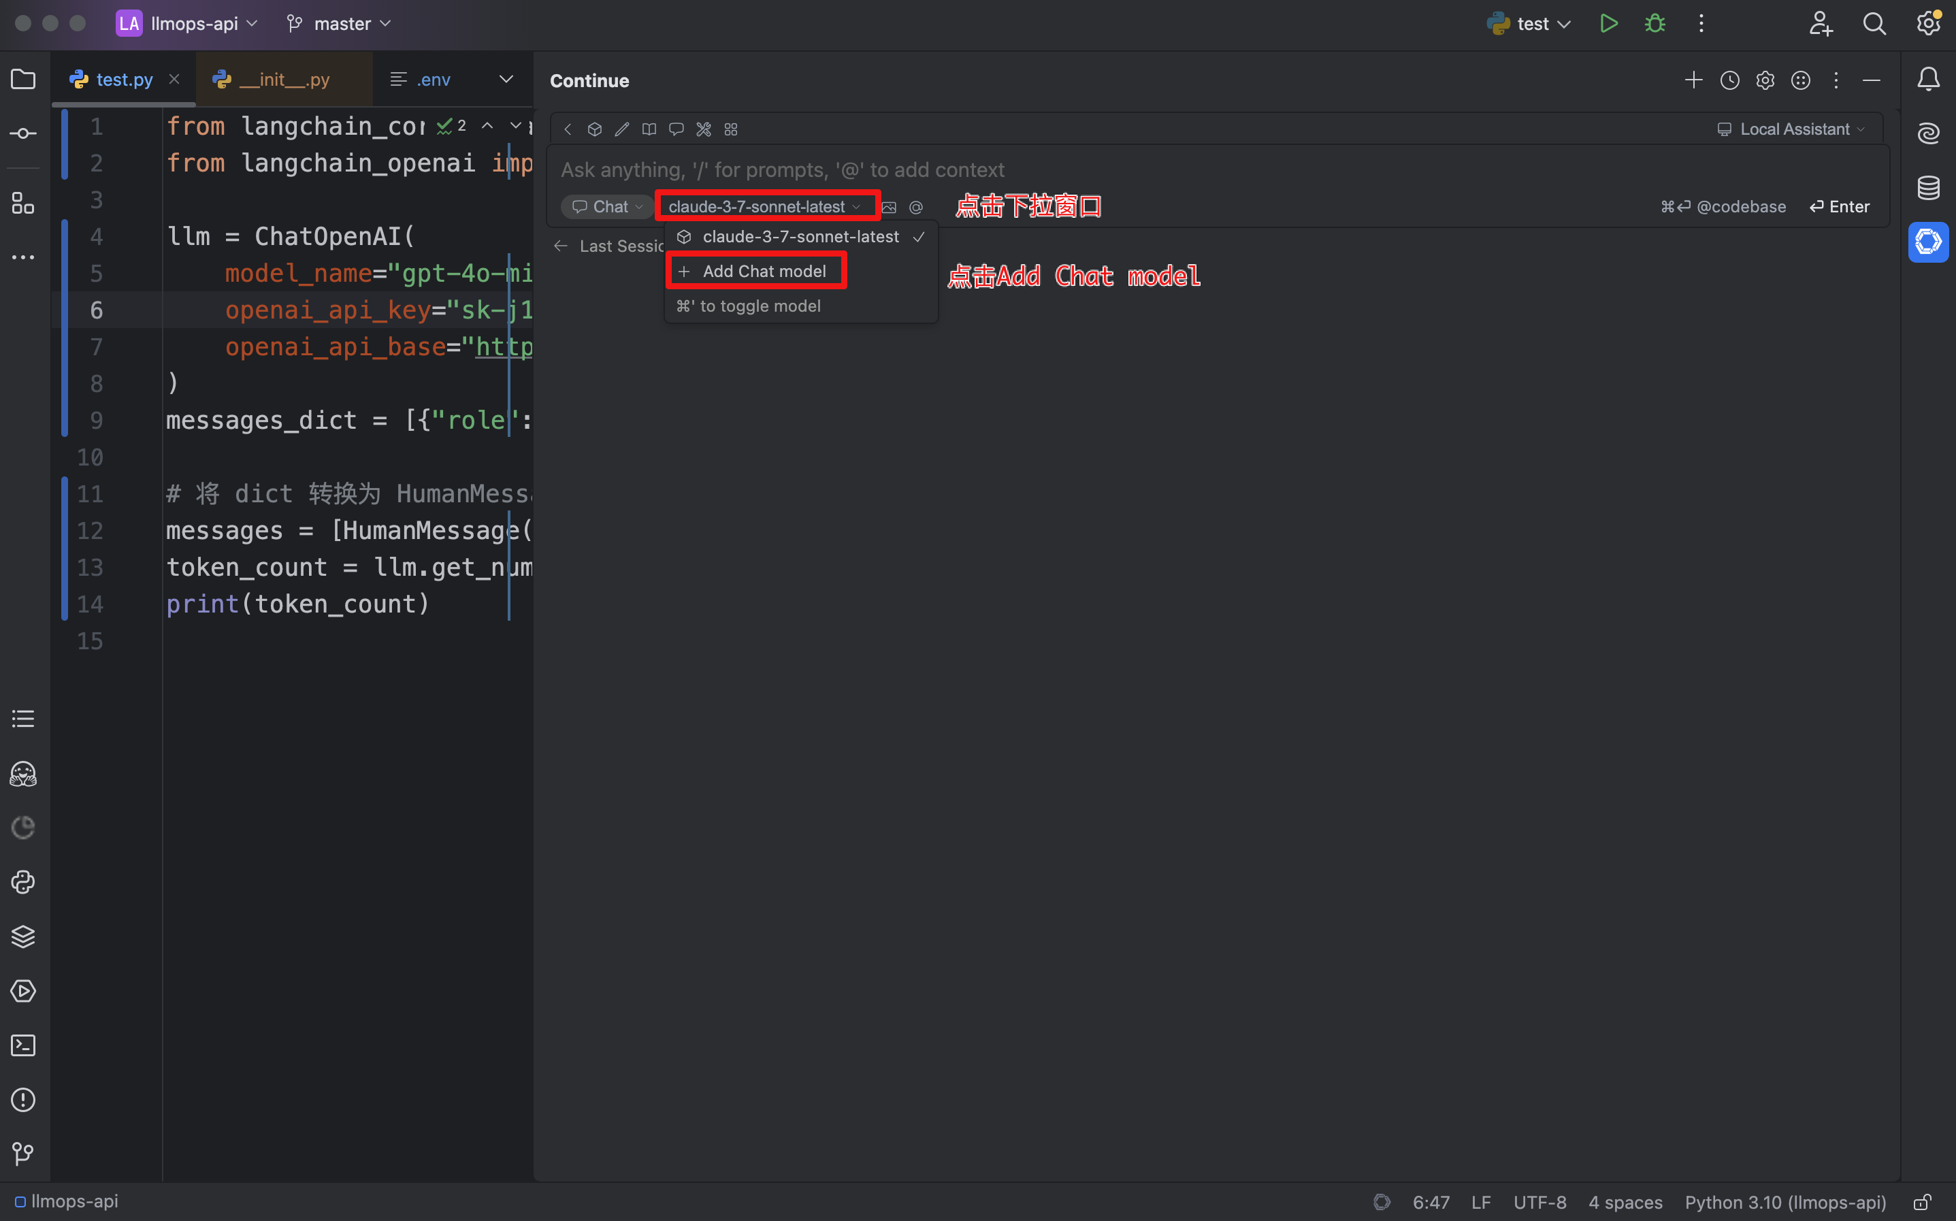Open the Git tool window icon
1956x1221 pixels.
click(23, 1153)
